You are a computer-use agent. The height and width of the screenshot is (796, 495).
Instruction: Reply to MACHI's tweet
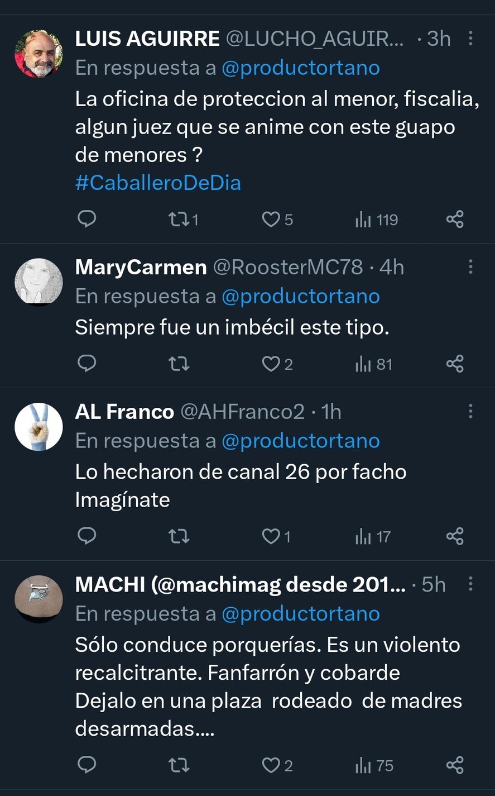point(86,765)
